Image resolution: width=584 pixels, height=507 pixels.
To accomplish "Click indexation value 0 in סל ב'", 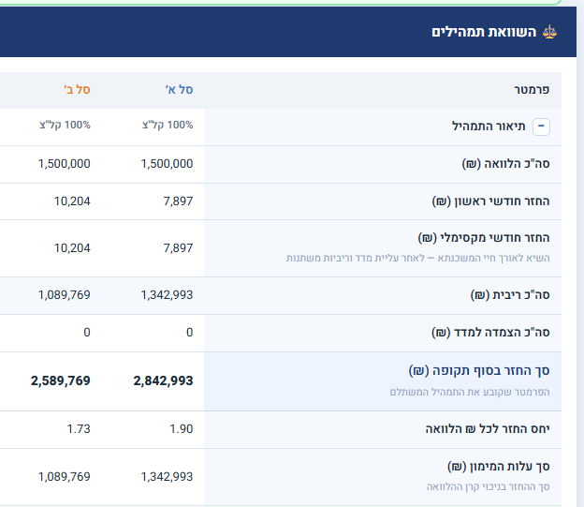I will point(87,333).
